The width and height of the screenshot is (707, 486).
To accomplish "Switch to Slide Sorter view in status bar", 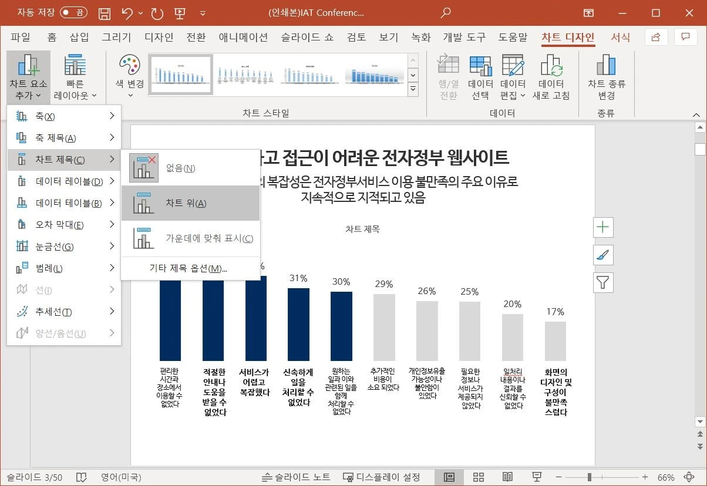I will pos(478,477).
